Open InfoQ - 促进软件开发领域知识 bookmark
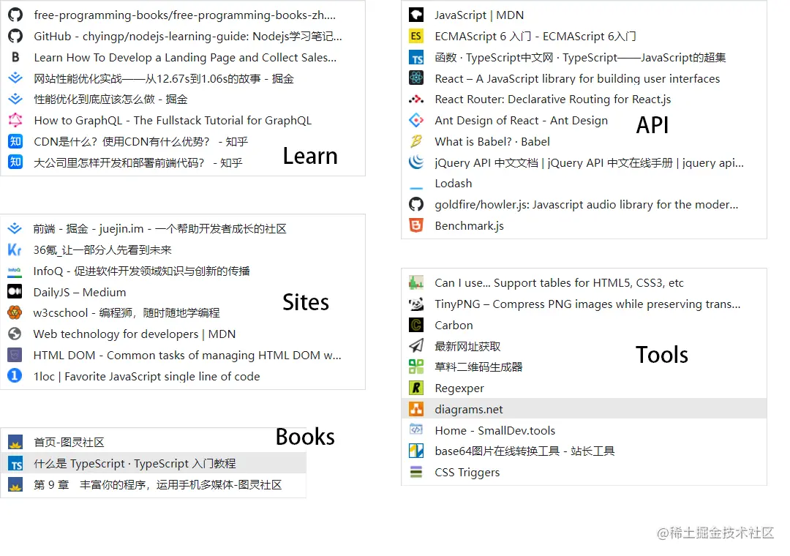 click(142, 271)
